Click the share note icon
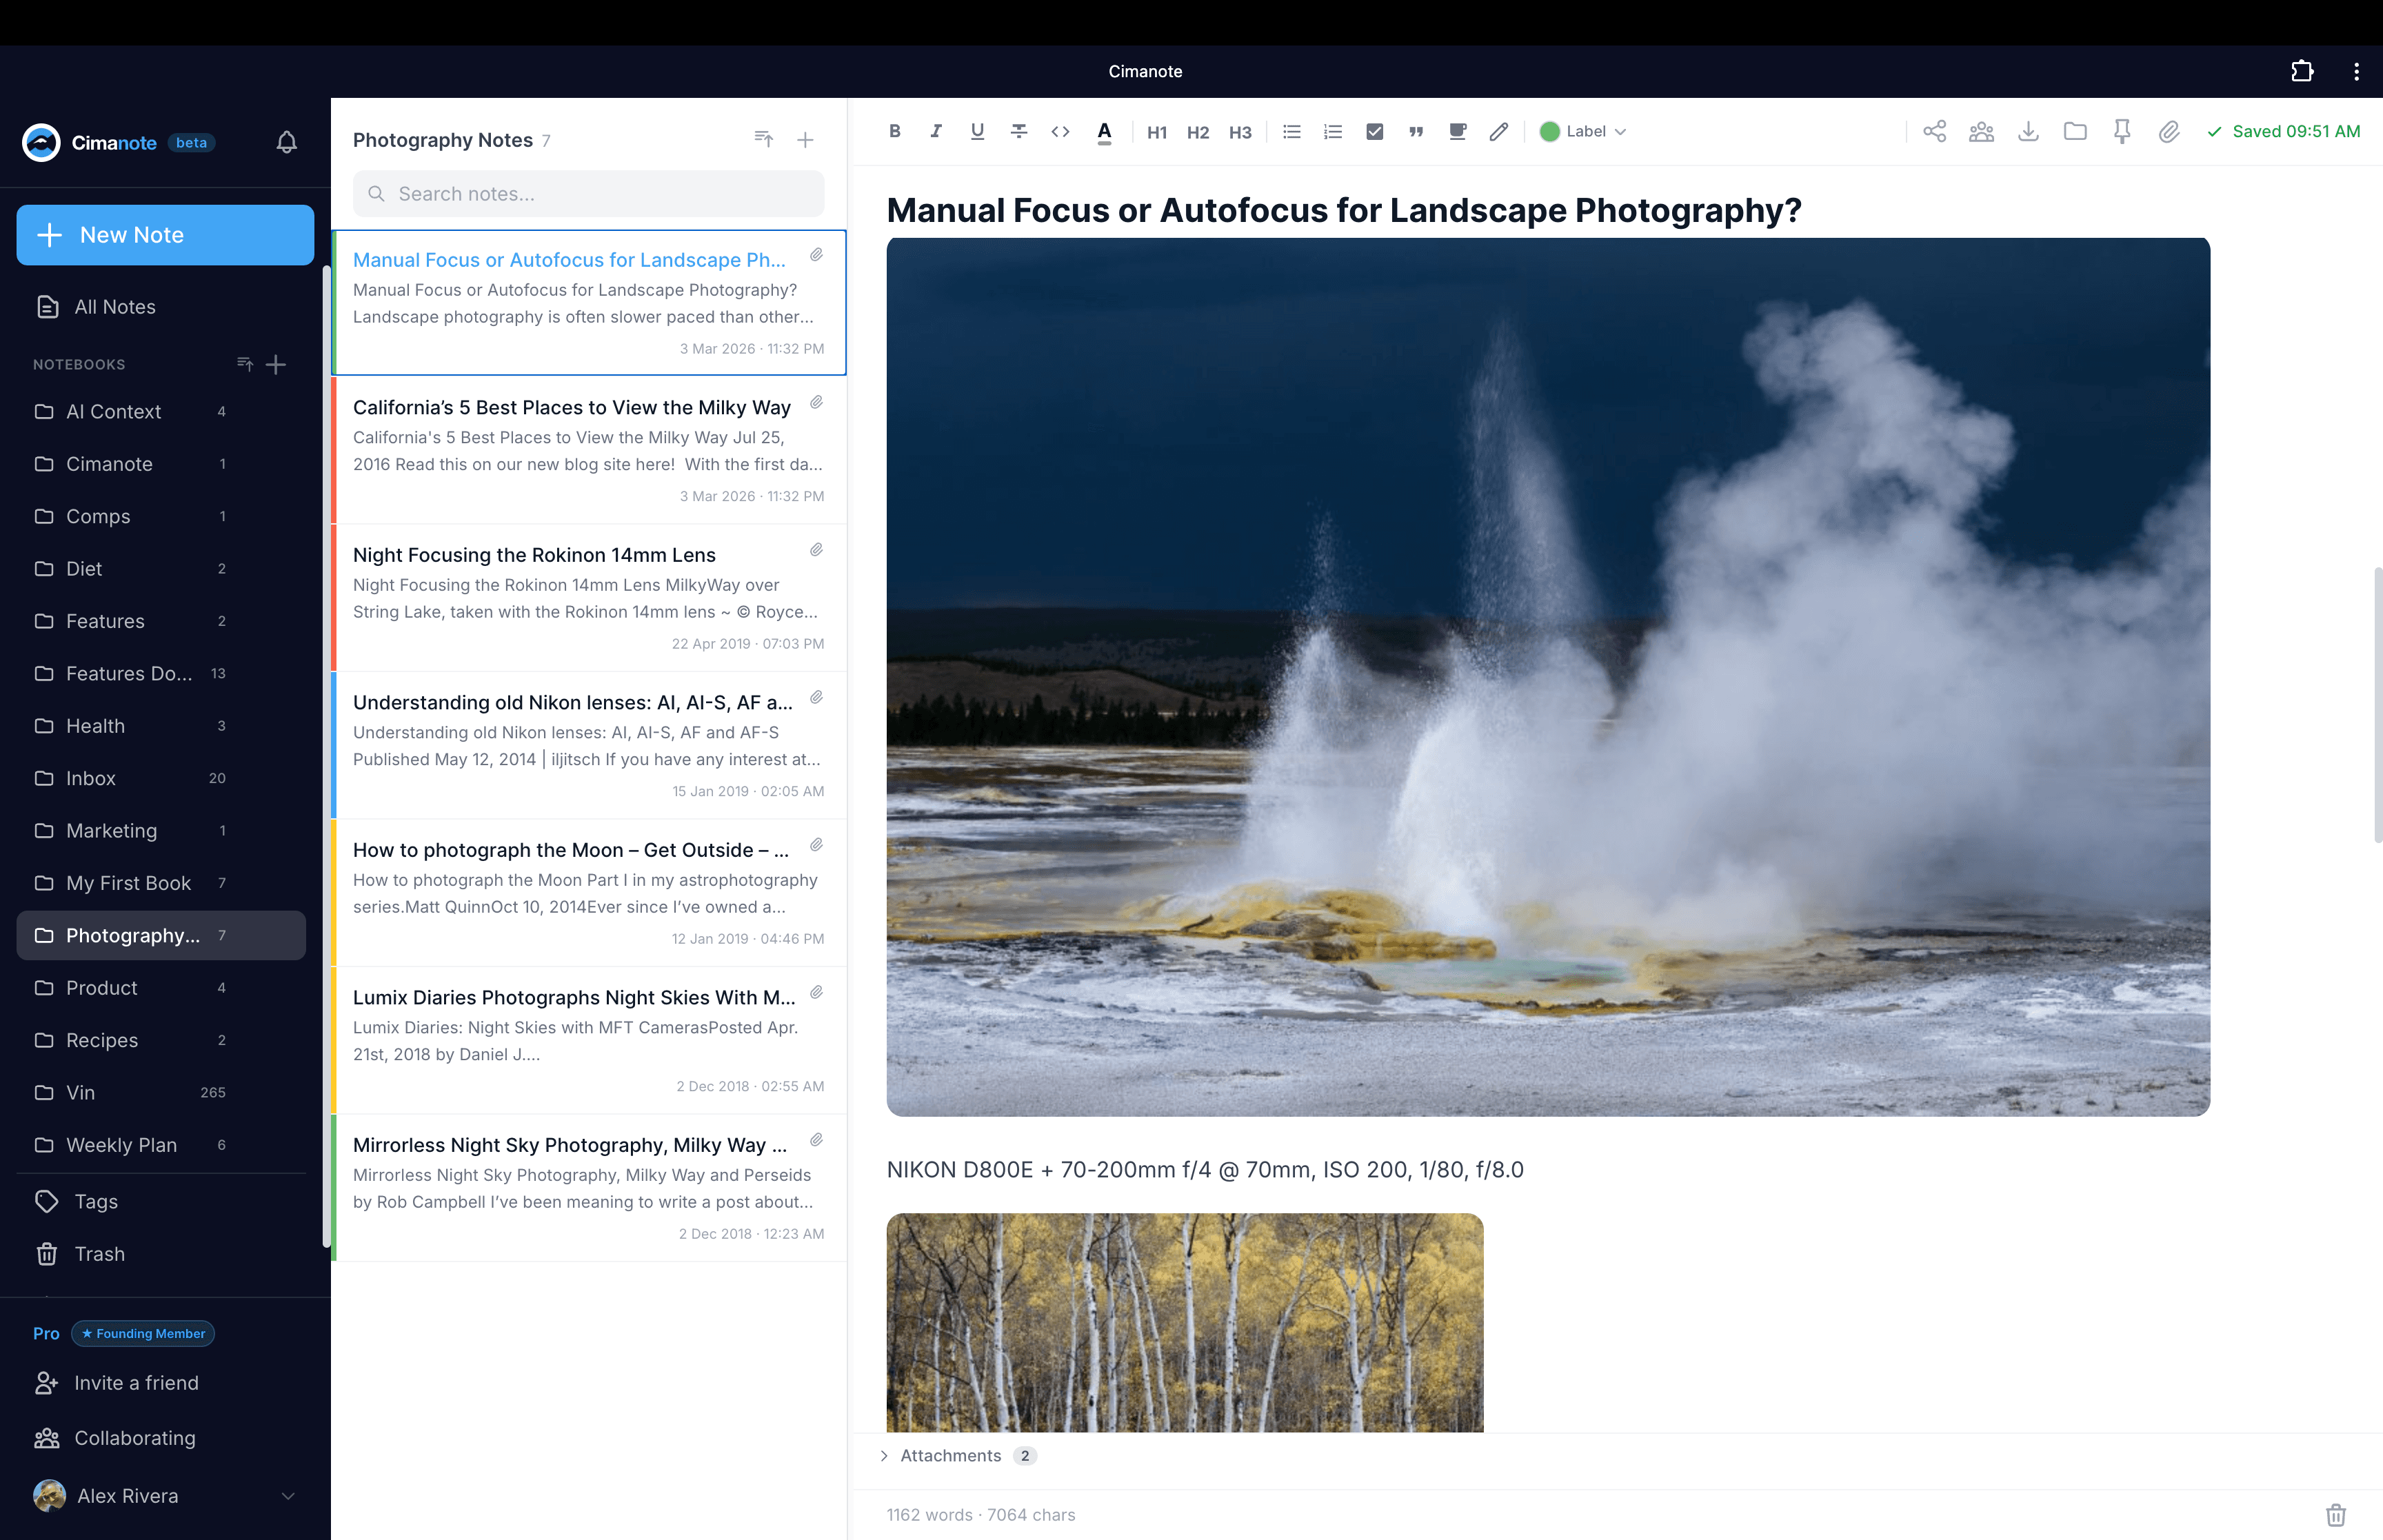Image resolution: width=2383 pixels, height=1540 pixels. [1934, 131]
